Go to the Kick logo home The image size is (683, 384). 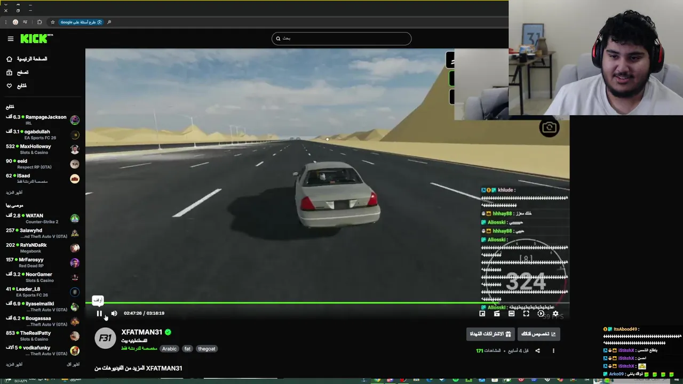coord(36,38)
